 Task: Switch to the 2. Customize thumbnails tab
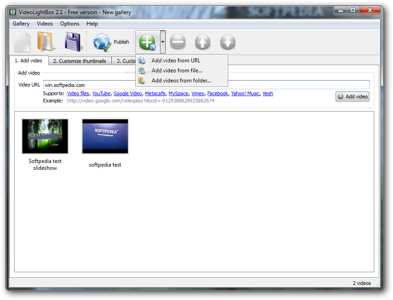click(79, 61)
